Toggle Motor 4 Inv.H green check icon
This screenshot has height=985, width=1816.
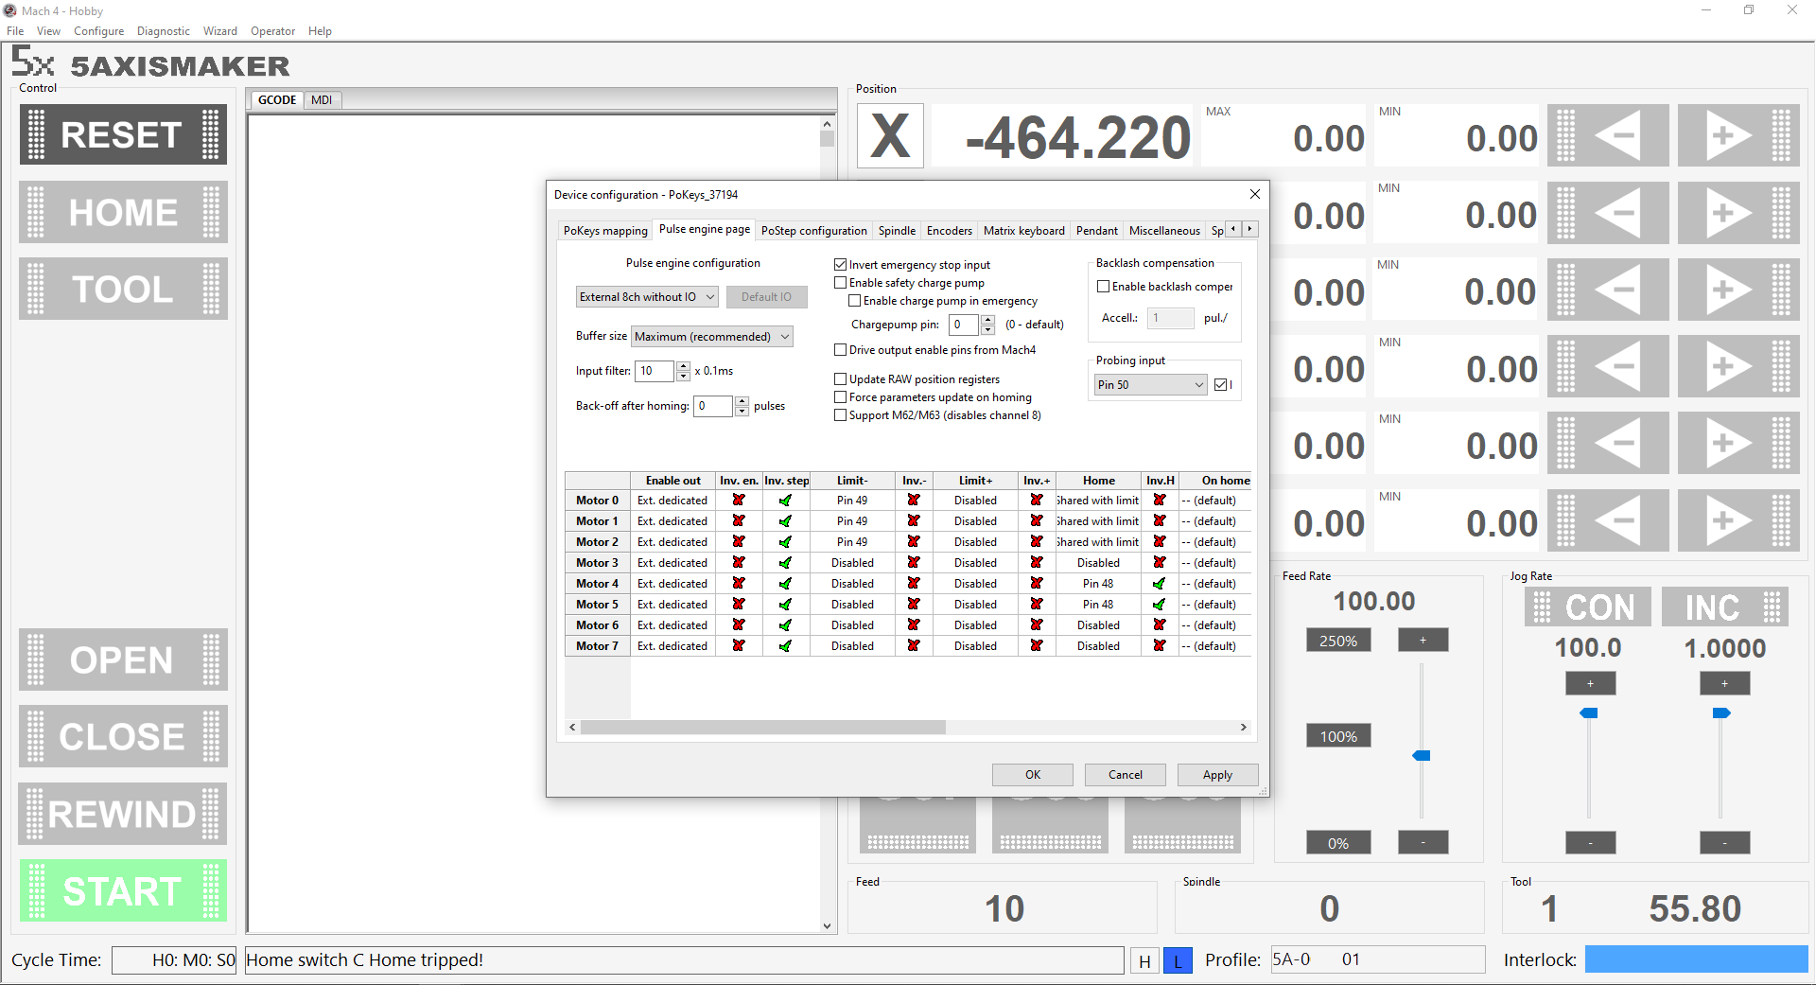pyautogui.click(x=1160, y=584)
